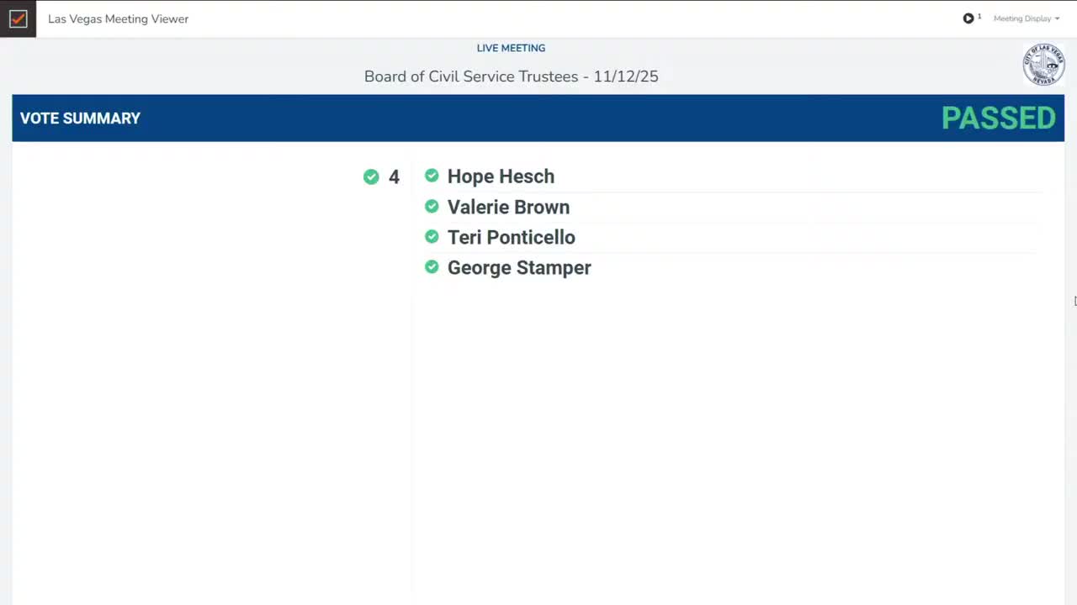
Task: Expand the display selector in the header
Action: click(1027, 18)
